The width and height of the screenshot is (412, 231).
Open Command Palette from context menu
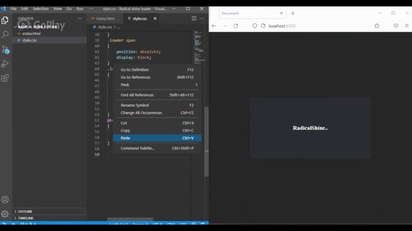coord(157,148)
